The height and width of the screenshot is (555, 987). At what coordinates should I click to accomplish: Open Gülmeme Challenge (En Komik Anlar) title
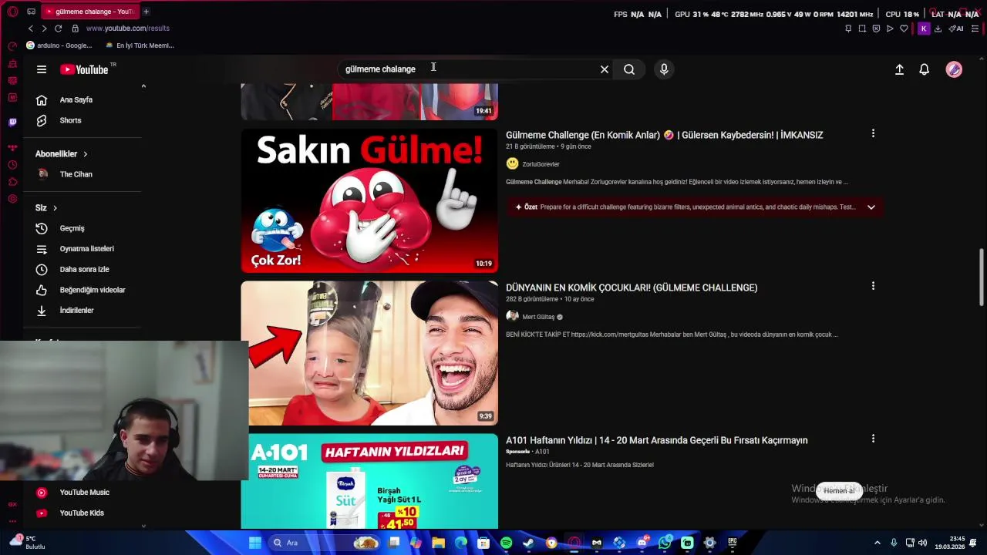664,135
